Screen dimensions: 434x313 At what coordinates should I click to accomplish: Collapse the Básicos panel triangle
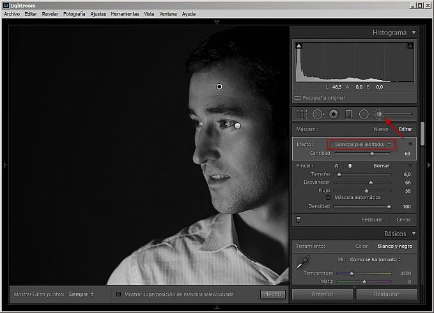[x=414, y=234]
